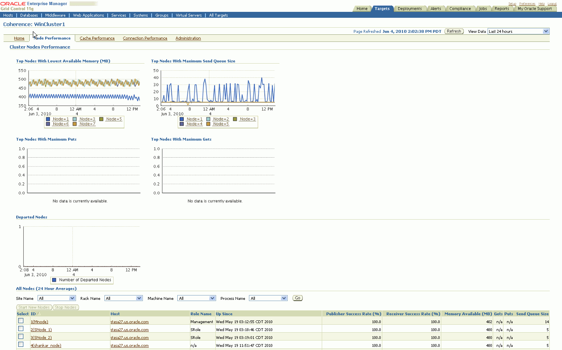Expand the Process Name dropdown
The image size is (562, 350).
268,298
